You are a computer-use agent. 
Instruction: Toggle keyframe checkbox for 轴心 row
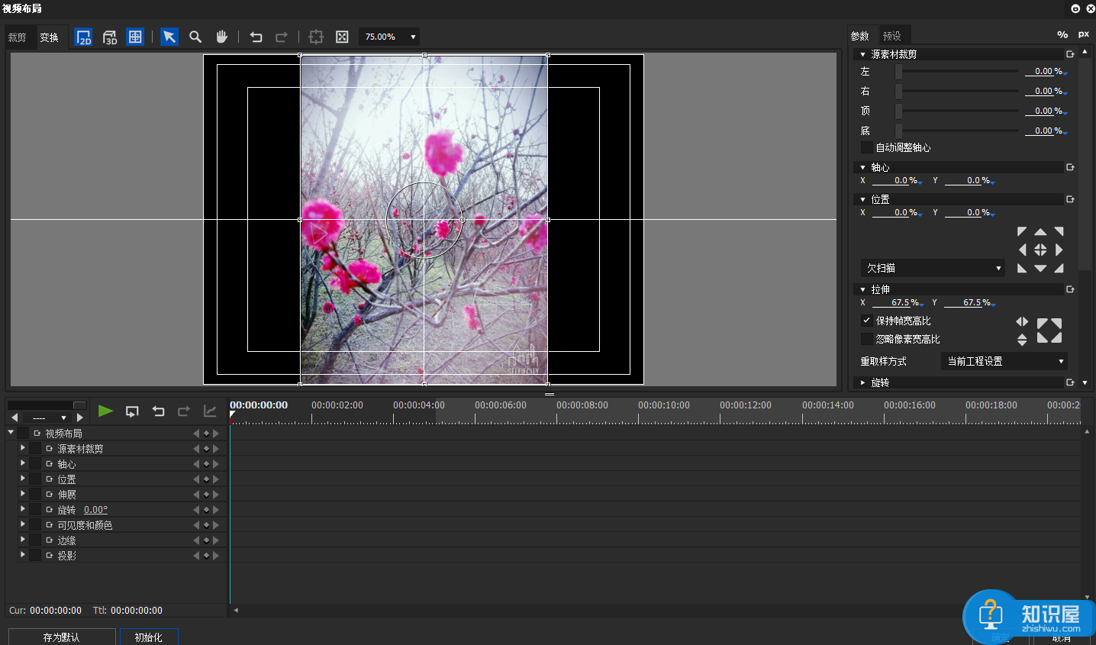tap(35, 463)
